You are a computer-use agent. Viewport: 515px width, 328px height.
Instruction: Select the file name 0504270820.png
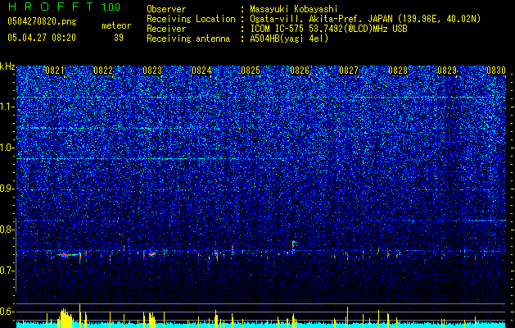coord(42,22)
